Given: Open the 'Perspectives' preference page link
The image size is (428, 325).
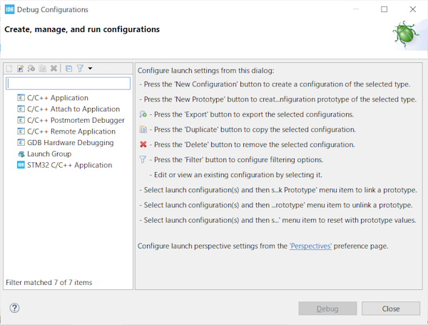Looking at the screenshot, I should pos(310,246).
